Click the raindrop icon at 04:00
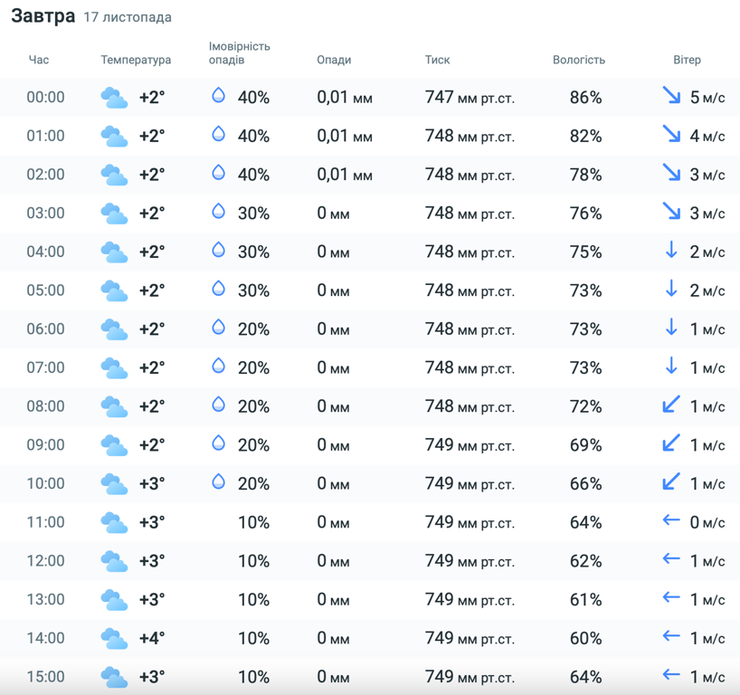The width and height of the screenshot is (740, 695). (218, 250)
